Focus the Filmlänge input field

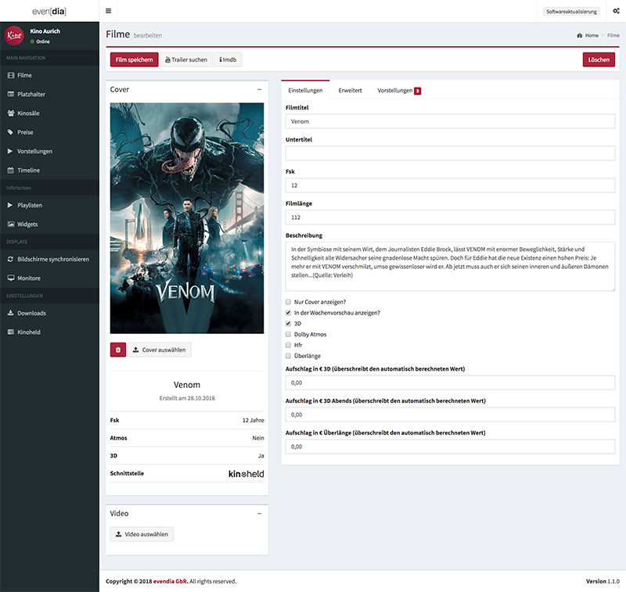(x=450, y=217)
